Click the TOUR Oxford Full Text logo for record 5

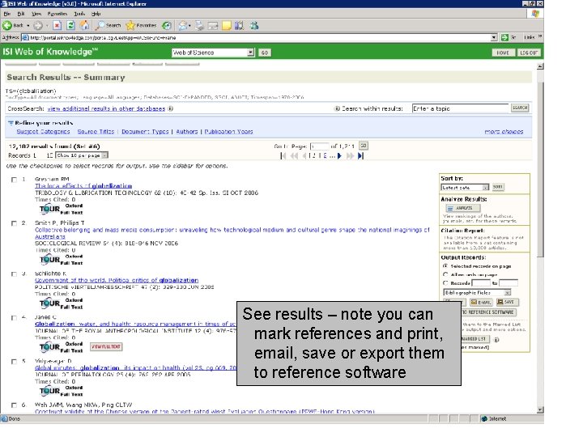(61, 391)
